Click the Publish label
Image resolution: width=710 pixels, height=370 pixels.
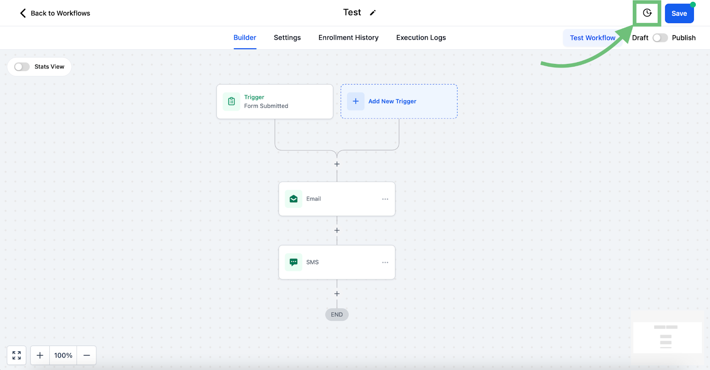[x=684, y=38]
